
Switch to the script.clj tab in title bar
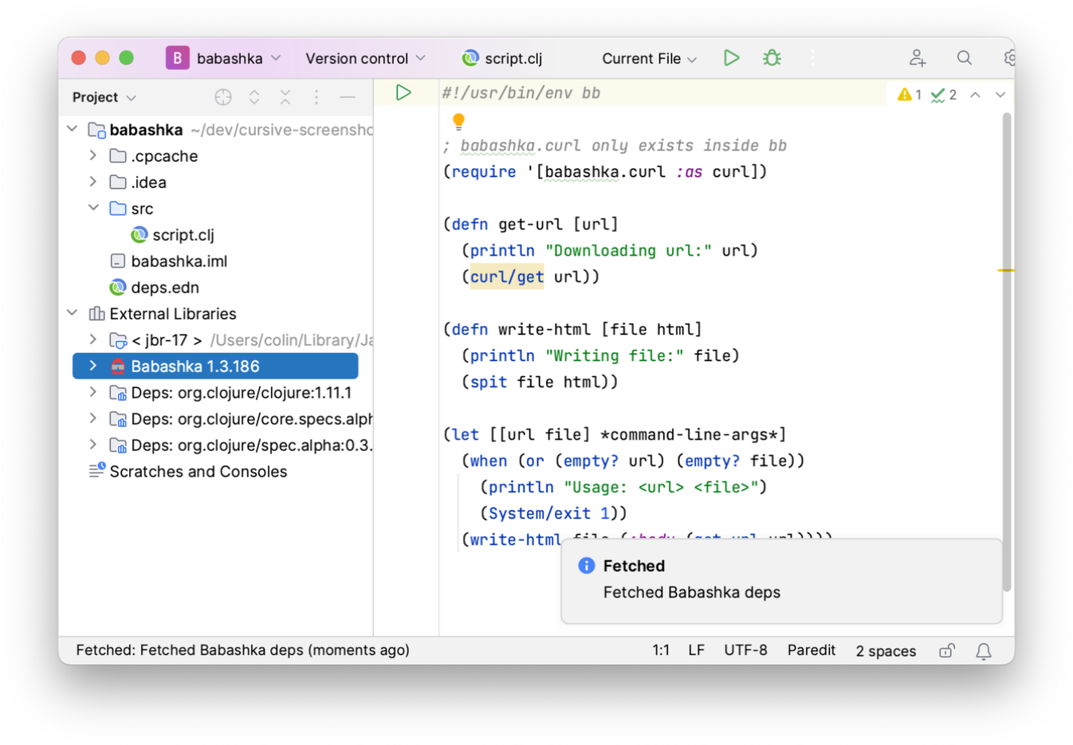502,58
